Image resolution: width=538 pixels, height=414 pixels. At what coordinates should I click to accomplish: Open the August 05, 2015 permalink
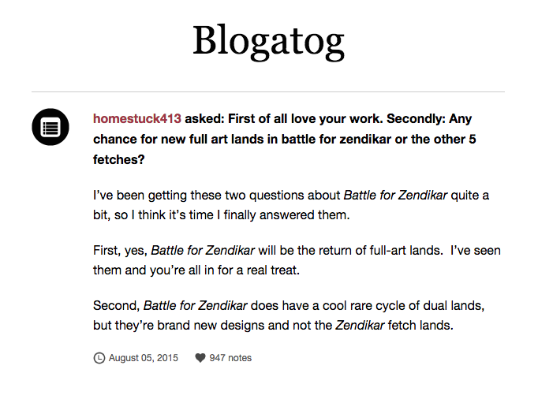click(144, 358)
